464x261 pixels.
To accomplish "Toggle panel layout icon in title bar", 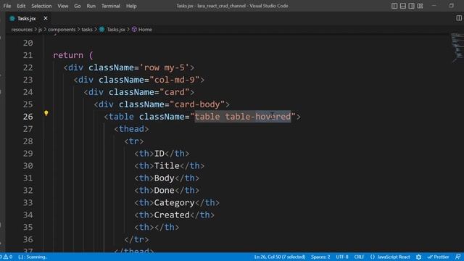I will click(x=403, y=6).
